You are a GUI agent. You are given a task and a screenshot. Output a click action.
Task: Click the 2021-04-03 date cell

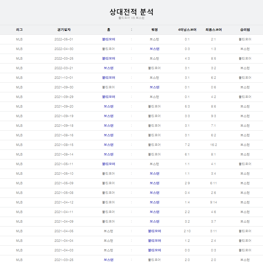point(64,250)
